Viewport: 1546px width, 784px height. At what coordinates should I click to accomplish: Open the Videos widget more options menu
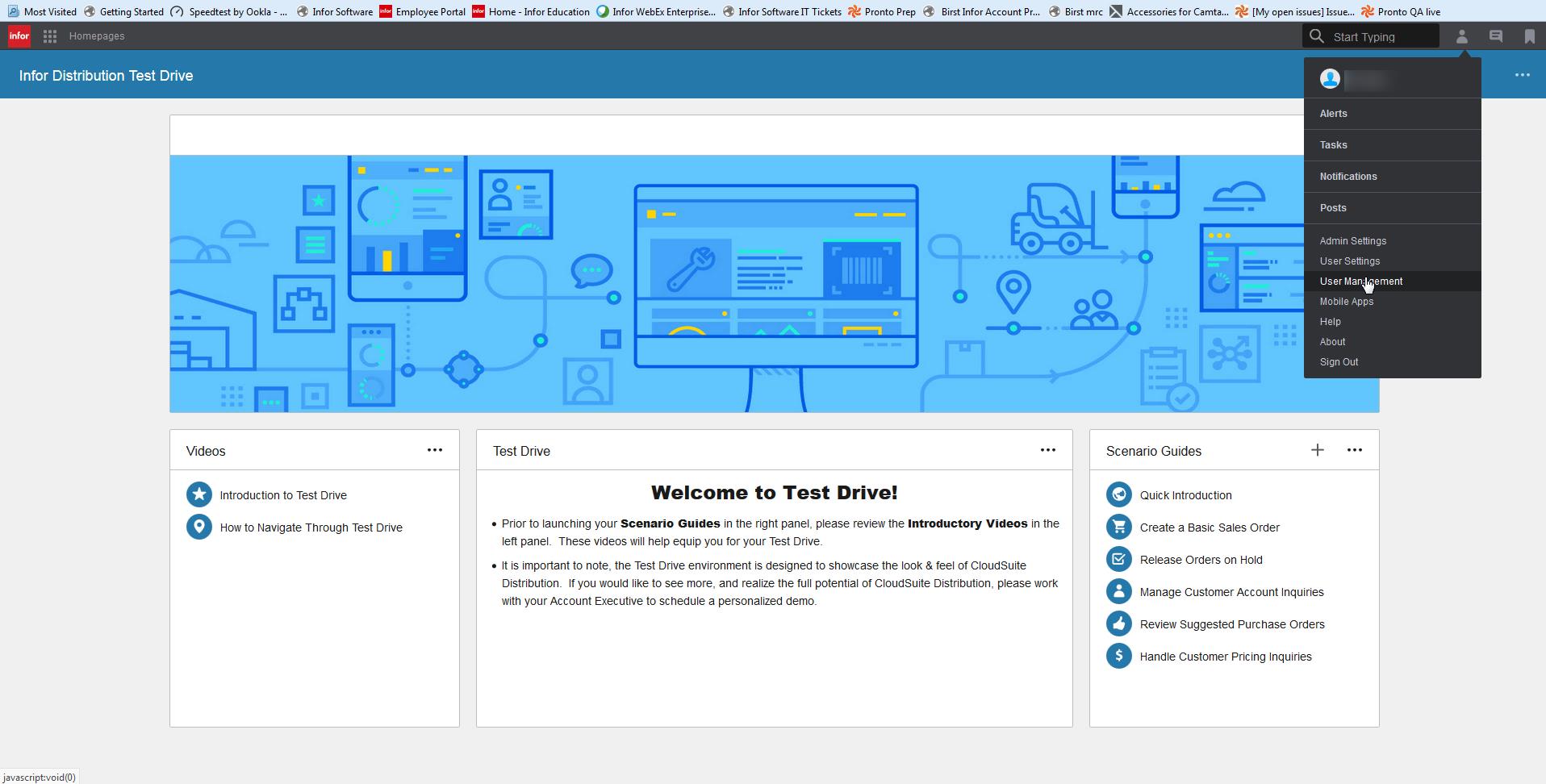[x=435, y=450]
